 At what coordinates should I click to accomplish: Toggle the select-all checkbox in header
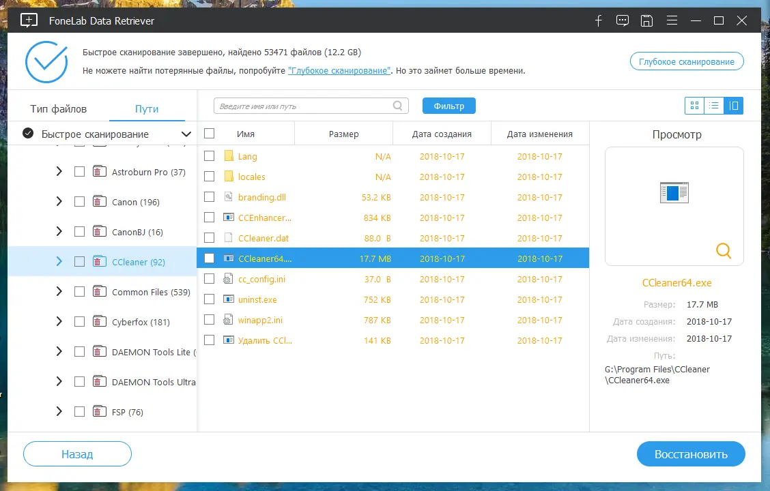(209, 134)
